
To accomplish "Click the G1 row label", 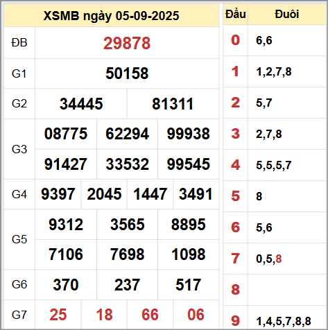I will coord(19,73).
